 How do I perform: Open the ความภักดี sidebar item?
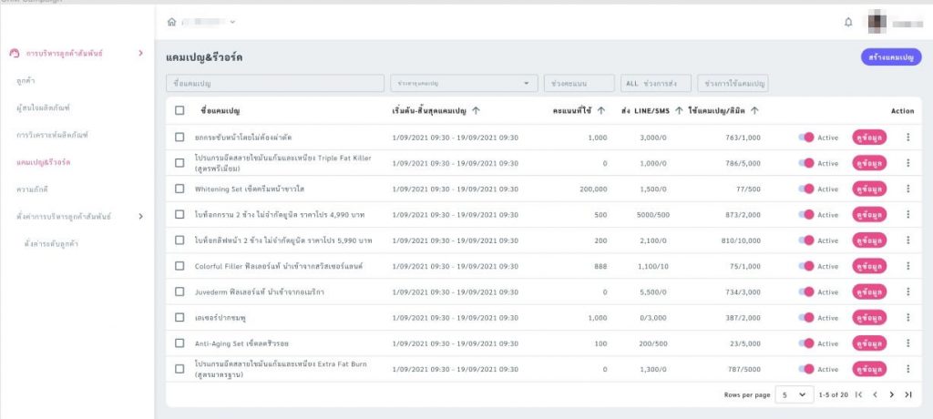click(32, 189)
